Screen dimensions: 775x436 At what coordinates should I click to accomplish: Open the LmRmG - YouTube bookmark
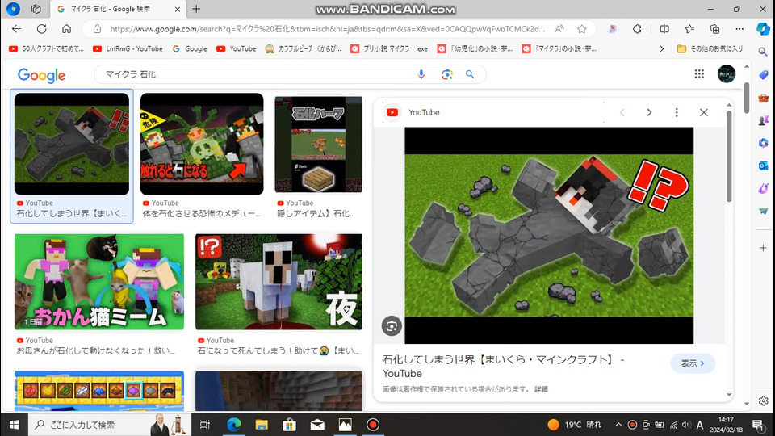coord(128,48)
